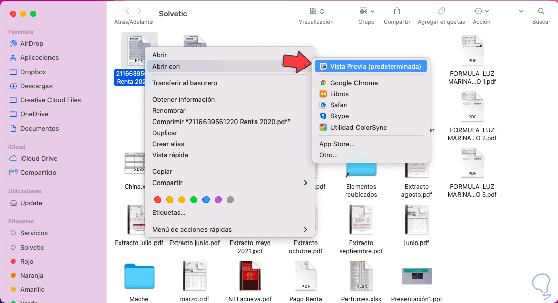Apply the red tag color dot
This screenshot has height=303, width=558.
point(158,200)
